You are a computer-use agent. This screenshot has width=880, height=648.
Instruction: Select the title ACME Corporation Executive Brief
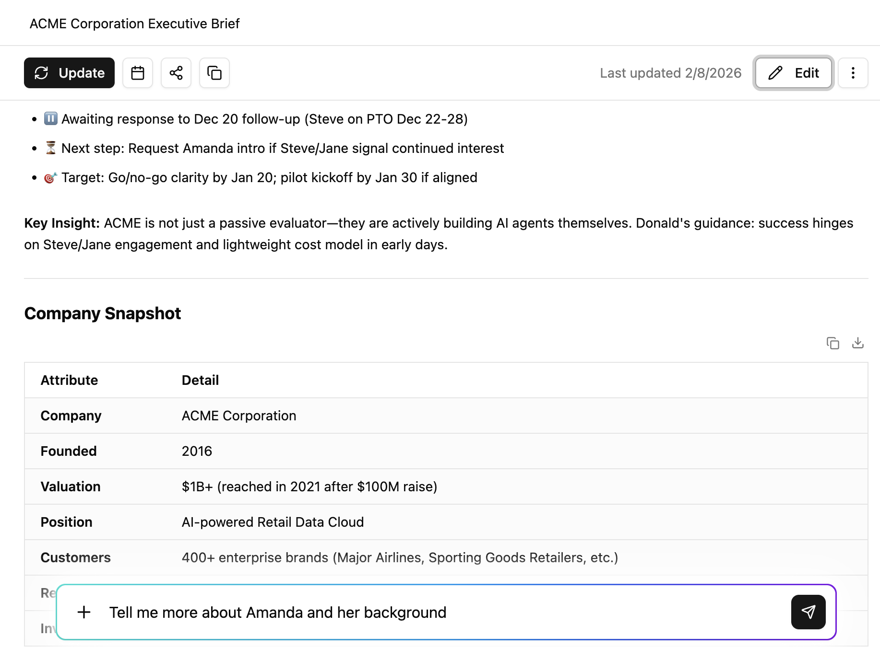(135, 23)
